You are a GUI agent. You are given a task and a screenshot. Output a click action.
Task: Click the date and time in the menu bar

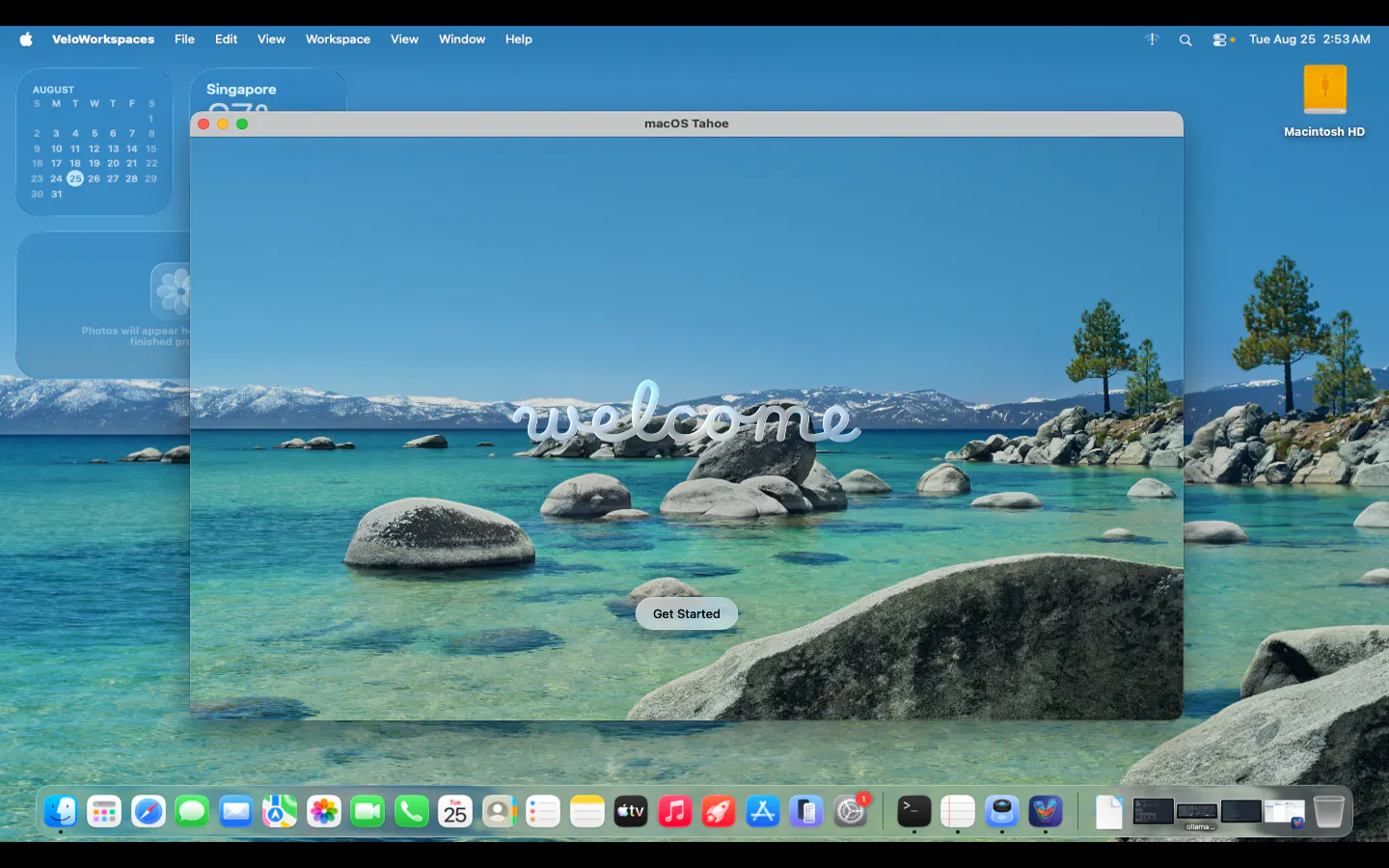(x=1309, y=40)
